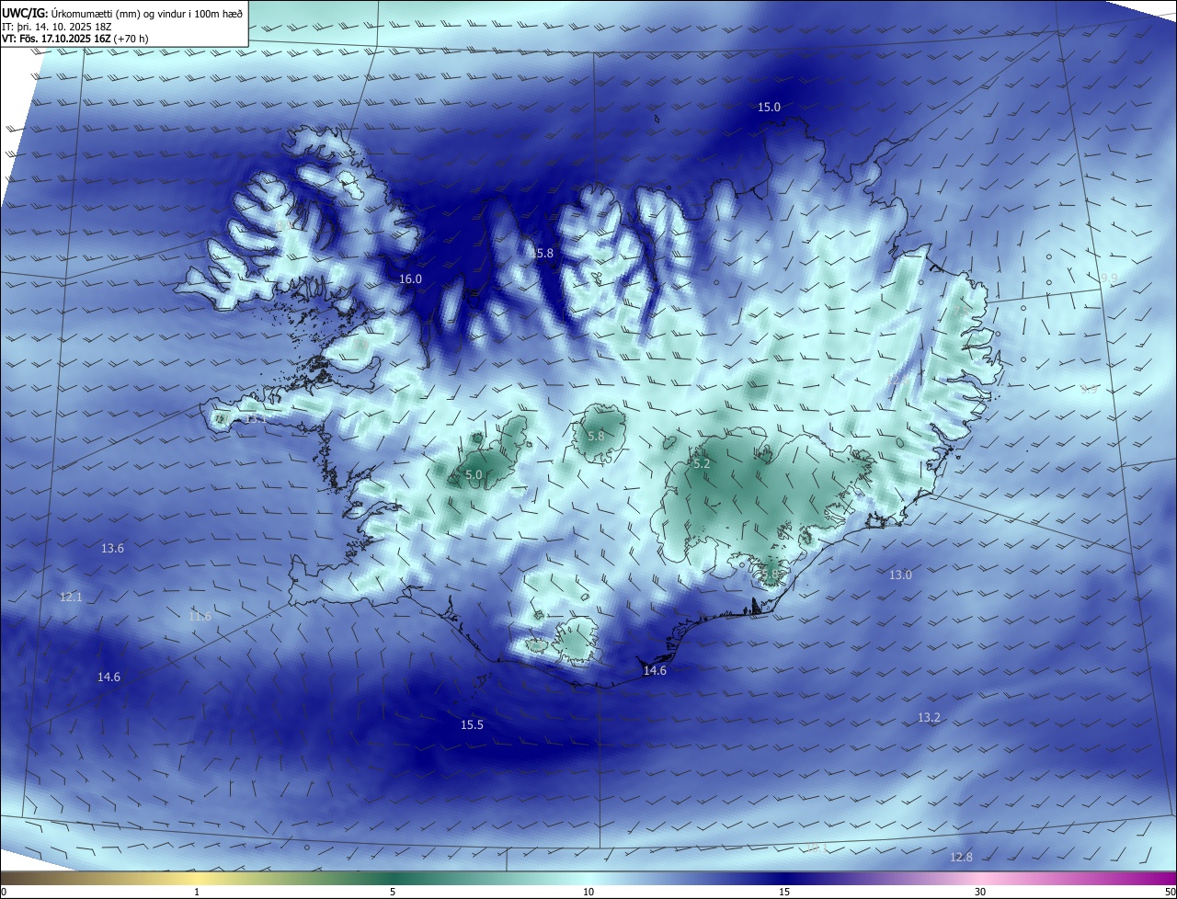The height and width of the screenshot is (899, 1177).
Task: Click the 13.2 value label
Action: coord(929,717)
